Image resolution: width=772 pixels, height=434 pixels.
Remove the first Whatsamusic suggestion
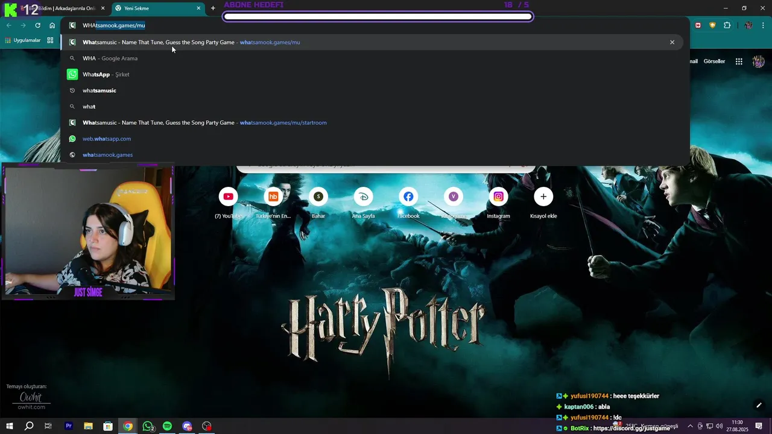coord(672,42)
